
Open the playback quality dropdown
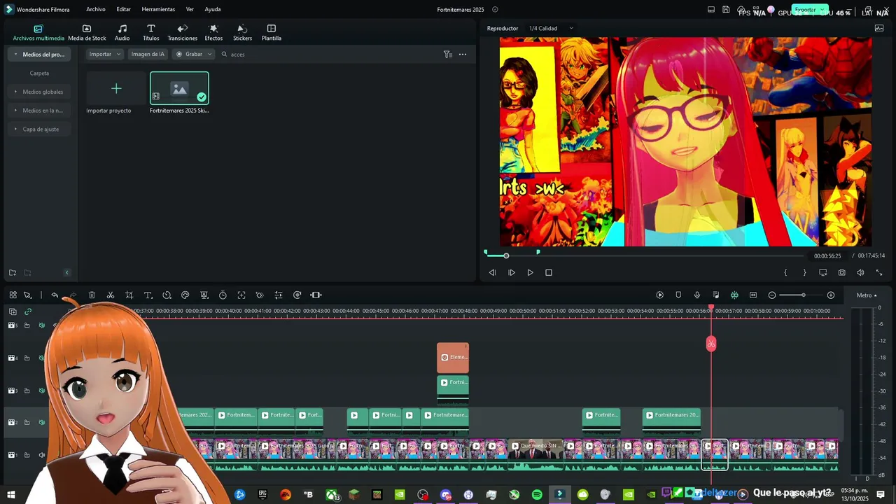(x=551, y=28)
